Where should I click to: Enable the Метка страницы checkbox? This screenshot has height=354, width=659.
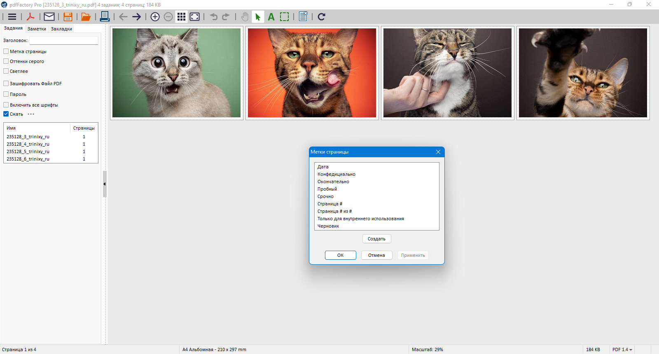point(6,51)
